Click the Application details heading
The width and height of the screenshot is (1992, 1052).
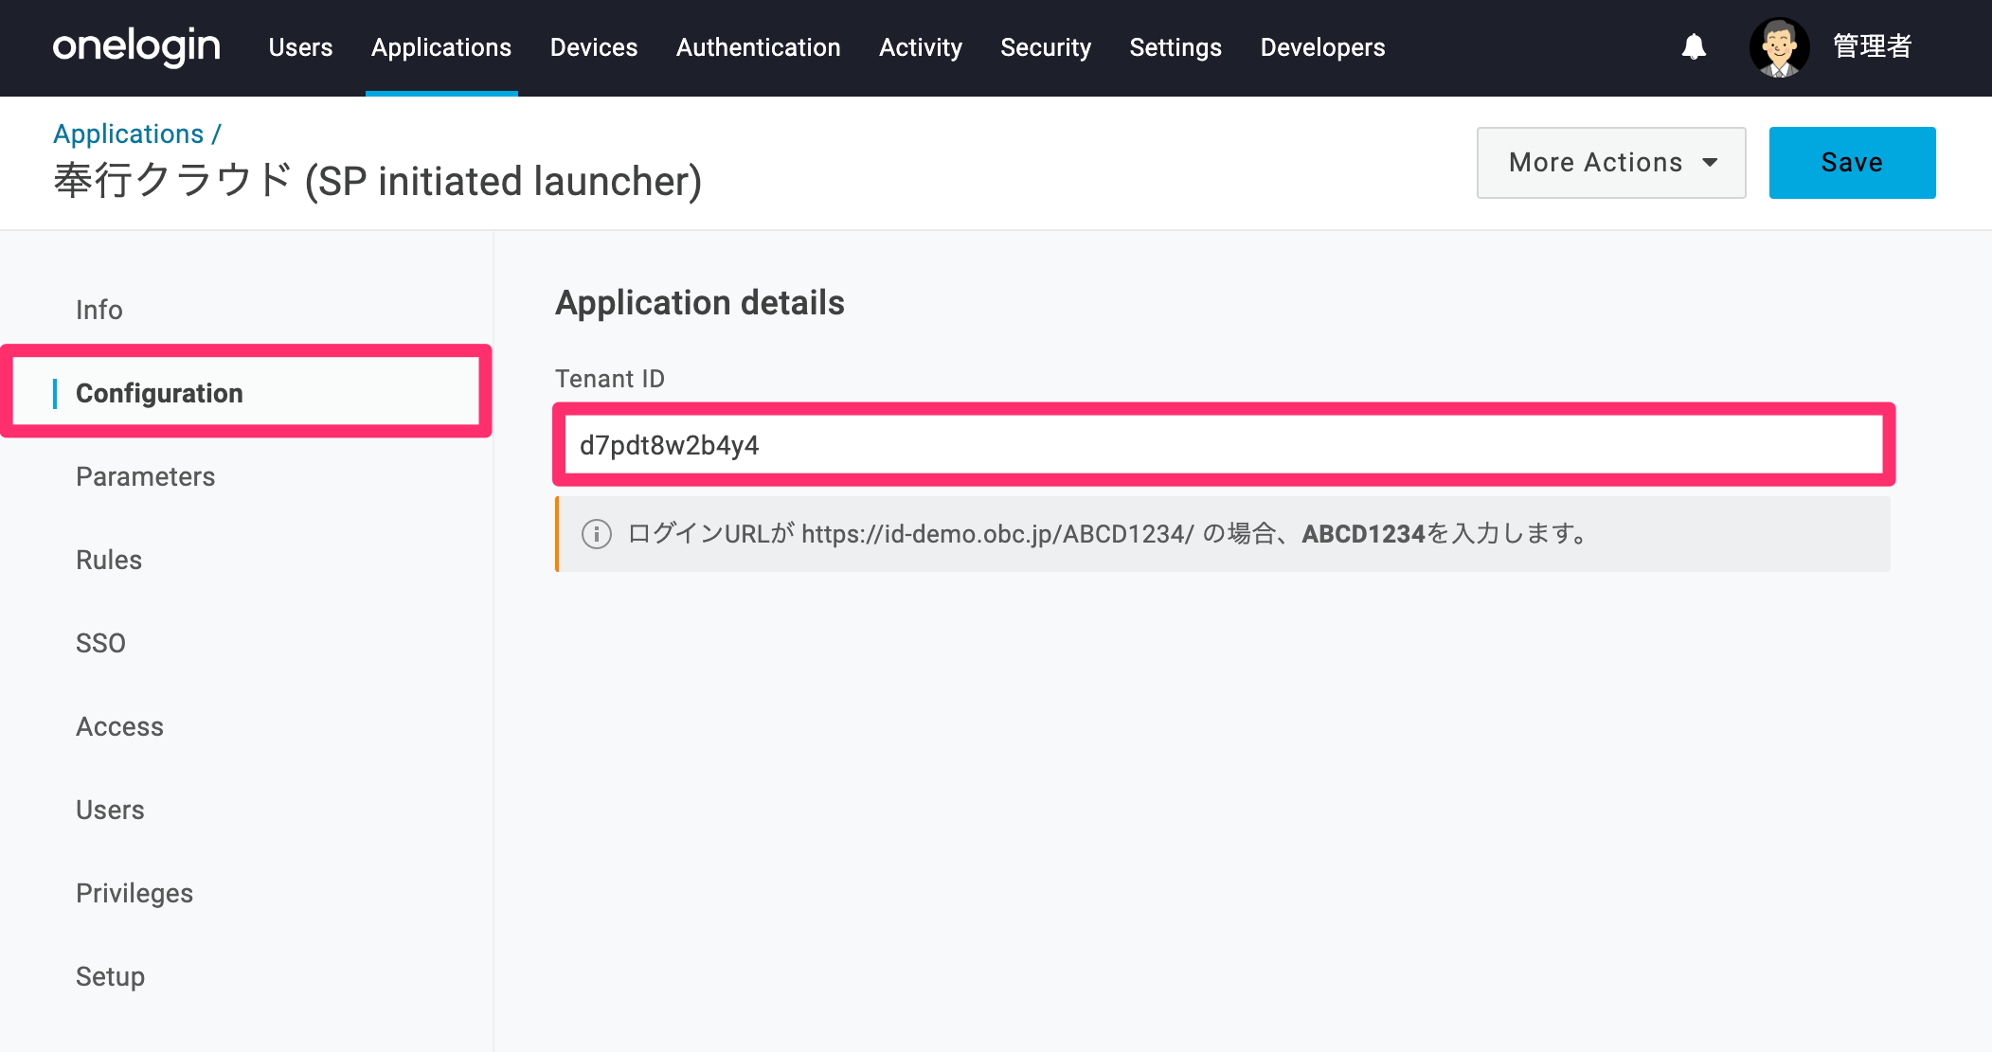pyautogui.click(x=700, y=303)
